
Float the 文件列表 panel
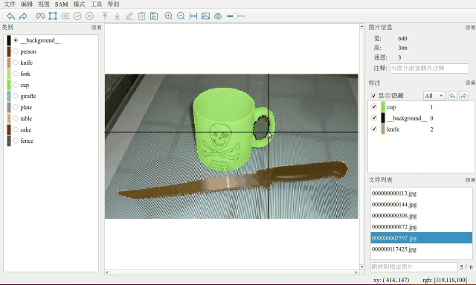[x=468, y=180]
